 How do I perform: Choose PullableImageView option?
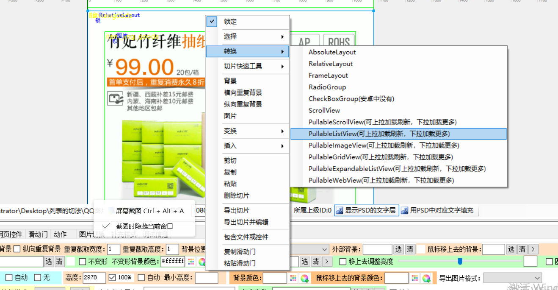coord(398,145)
